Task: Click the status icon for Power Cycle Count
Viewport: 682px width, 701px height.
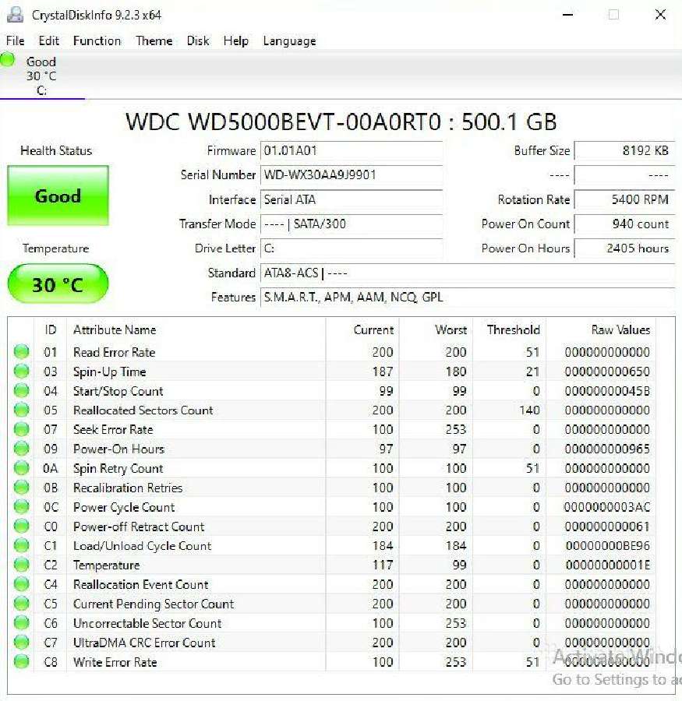Action: [22, 506]
